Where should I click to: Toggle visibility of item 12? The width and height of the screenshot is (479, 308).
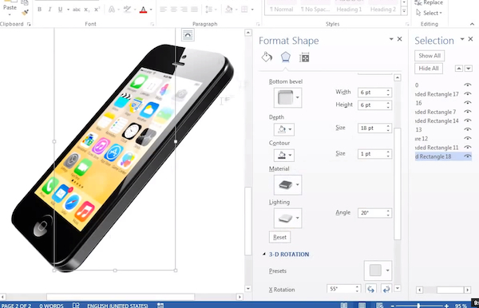click(x=467, y=138)
